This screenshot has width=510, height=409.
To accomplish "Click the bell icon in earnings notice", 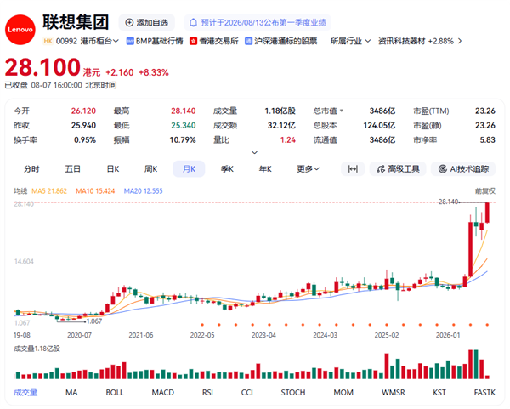I will [194, 22].
